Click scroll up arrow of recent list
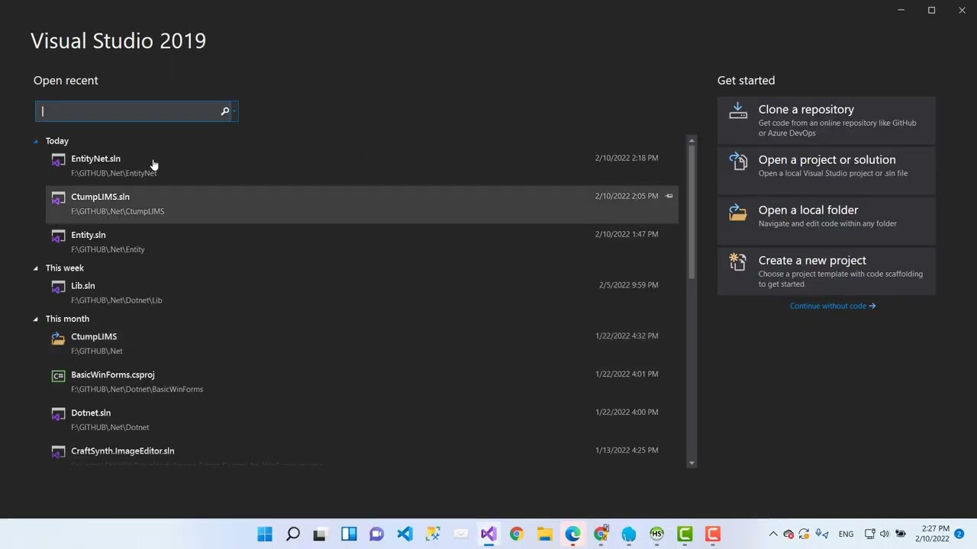This screenshot has height=549, width=977. [692, 140]
